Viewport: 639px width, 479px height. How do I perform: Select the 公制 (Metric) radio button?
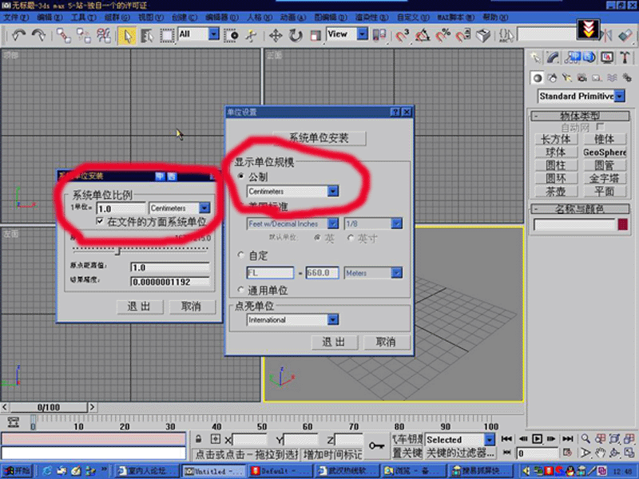click(241, 176)
